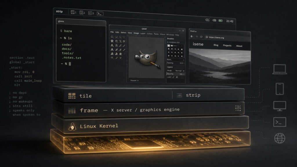This screenshot has height=167, width=297.
Task: Switch to workspace 2 in the strip bar
Action: pos(82,13)
